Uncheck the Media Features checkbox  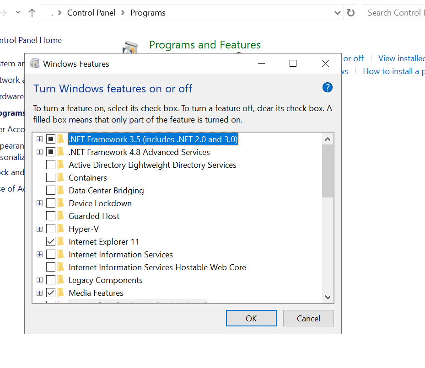click(x=51, y=293)
